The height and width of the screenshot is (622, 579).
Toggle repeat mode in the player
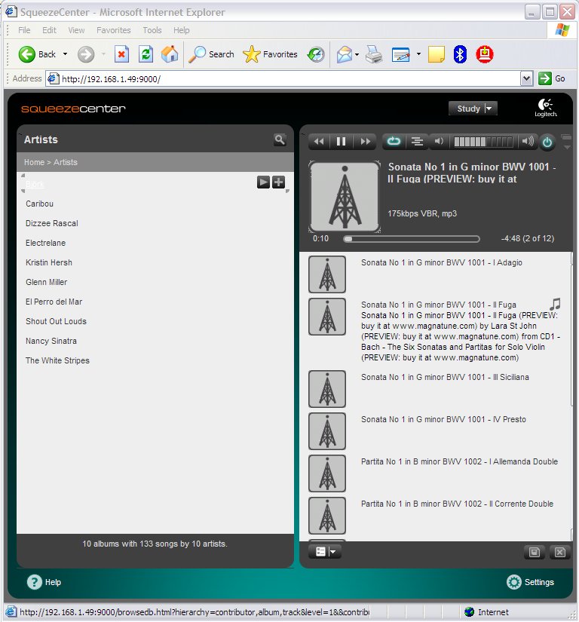[393, 141]
